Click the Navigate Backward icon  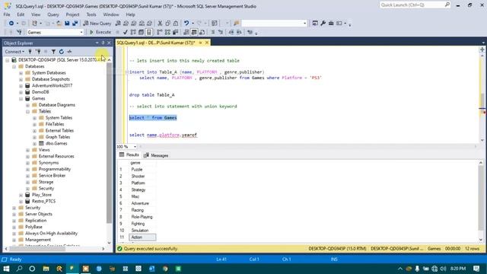tap(11, 24)
